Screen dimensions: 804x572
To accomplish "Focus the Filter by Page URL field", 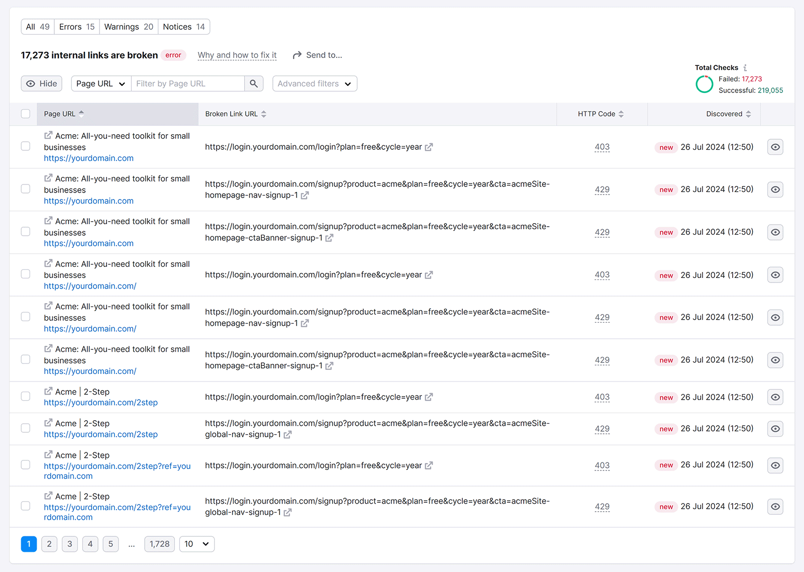I will pos(187,83).
